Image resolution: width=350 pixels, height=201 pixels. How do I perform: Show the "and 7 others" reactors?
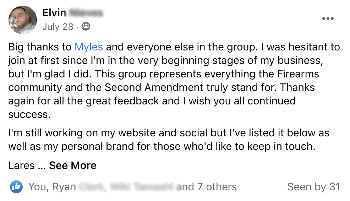pyautogui.click(x=207, y=187)
